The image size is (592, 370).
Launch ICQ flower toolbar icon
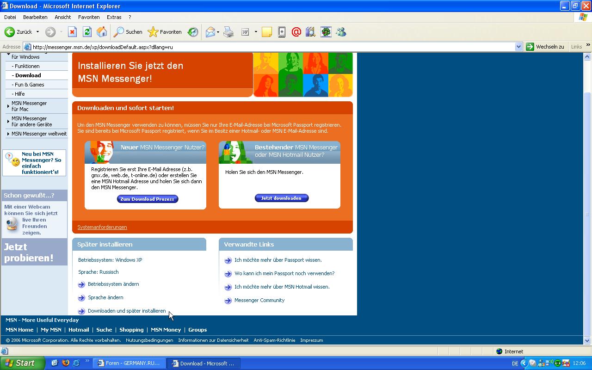point(326,32)
